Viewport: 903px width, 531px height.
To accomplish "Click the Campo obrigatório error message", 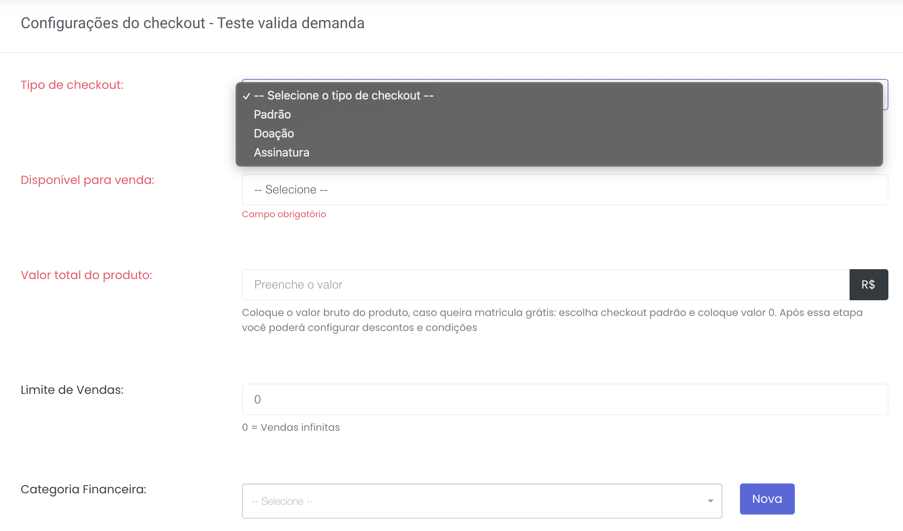I will coord(284,214).
